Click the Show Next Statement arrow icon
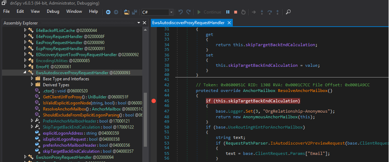 (x=254, y=12)
